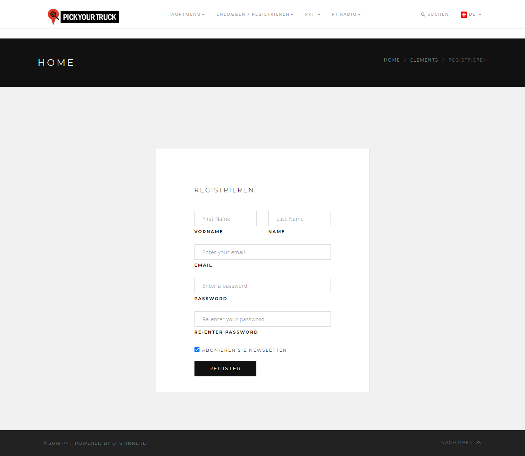Open the Enloggen / Registrieren dropdown
Image resolution: width=525 pixels, height=456 pixels.
(255, 15)
